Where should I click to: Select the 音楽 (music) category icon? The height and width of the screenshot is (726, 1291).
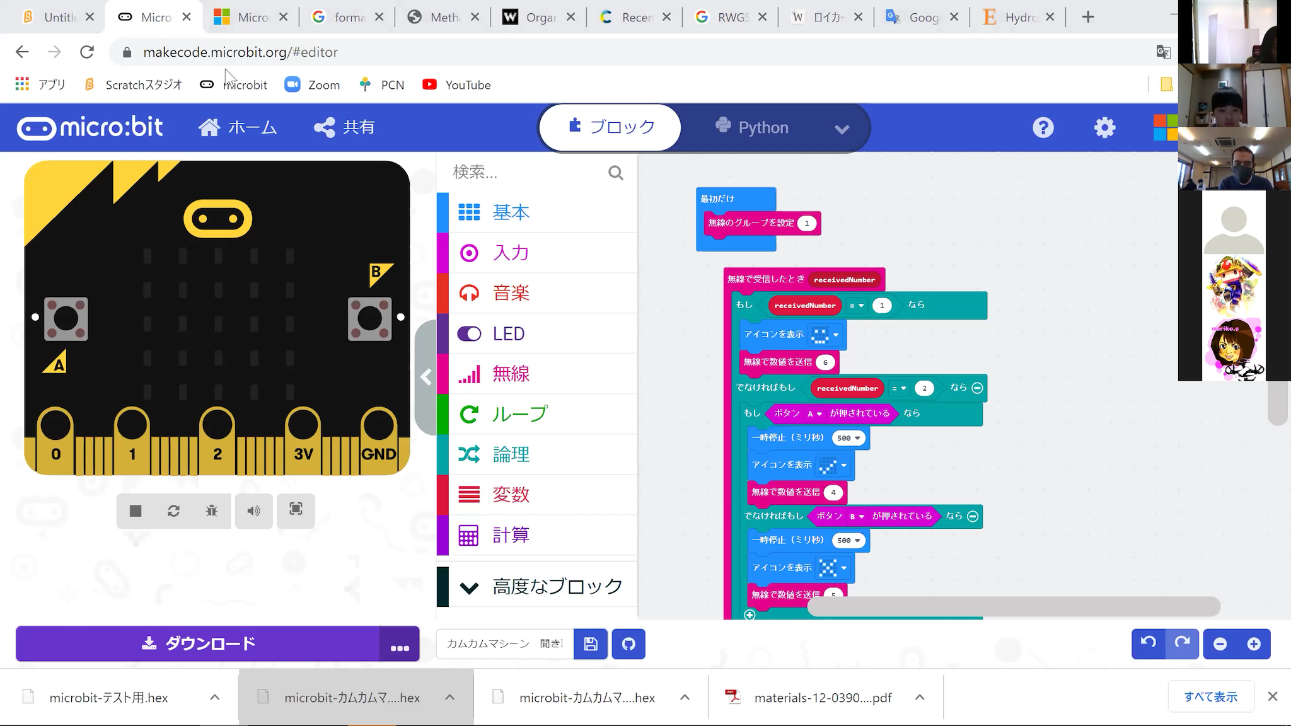coord(469,292)
